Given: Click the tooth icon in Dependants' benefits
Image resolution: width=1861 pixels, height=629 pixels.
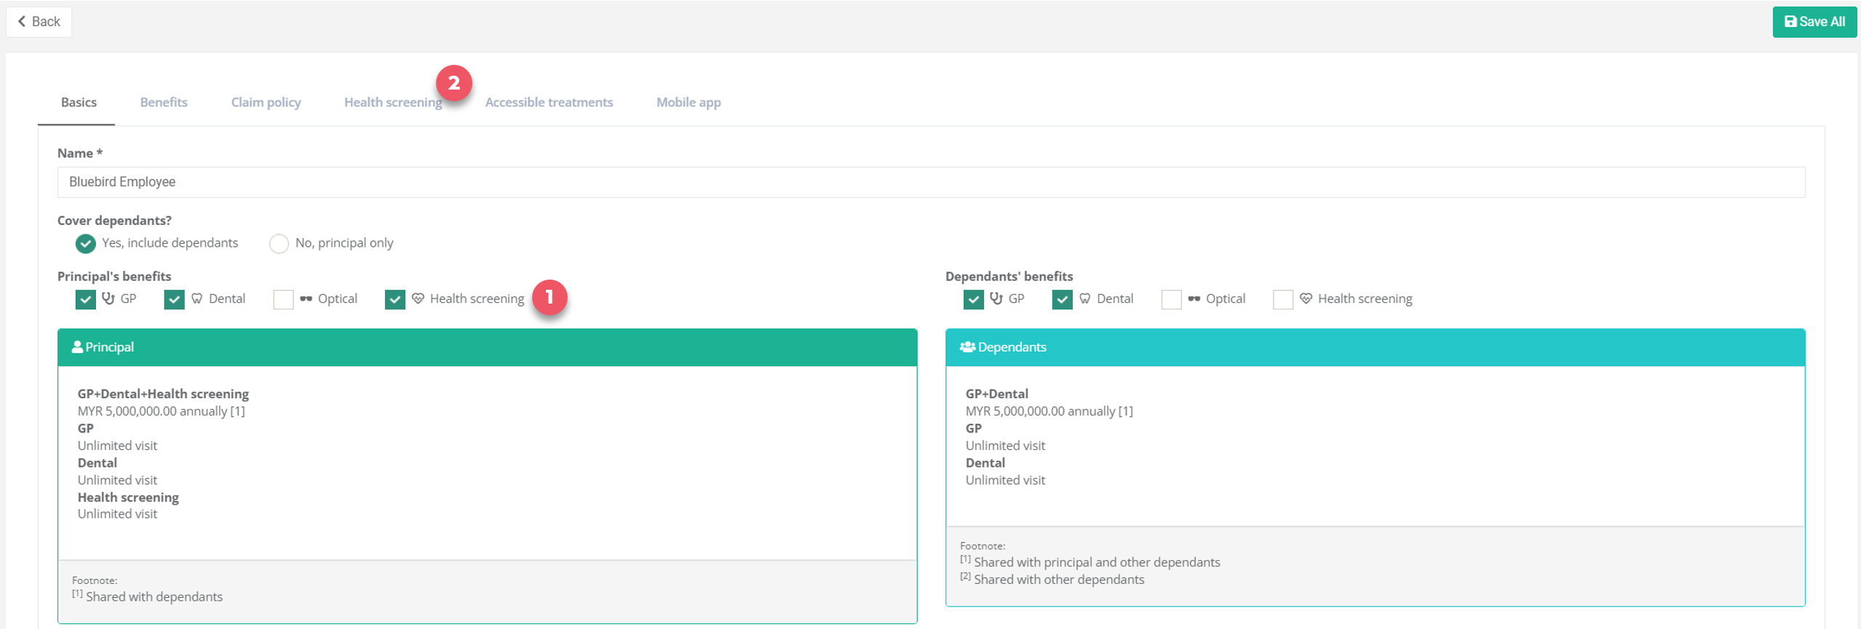Looking at the screenshot, I should click(1084, 298).
